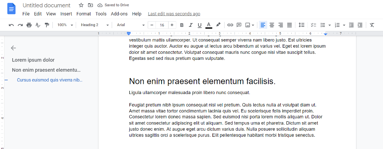This screenshot has height=149, width=383.
Task: Open the Google Docs home icon
Action: (11, 9)
